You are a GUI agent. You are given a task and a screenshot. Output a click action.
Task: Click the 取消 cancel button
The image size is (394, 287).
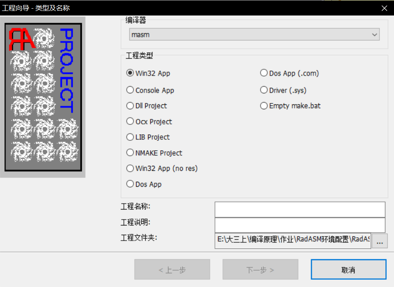348,270
